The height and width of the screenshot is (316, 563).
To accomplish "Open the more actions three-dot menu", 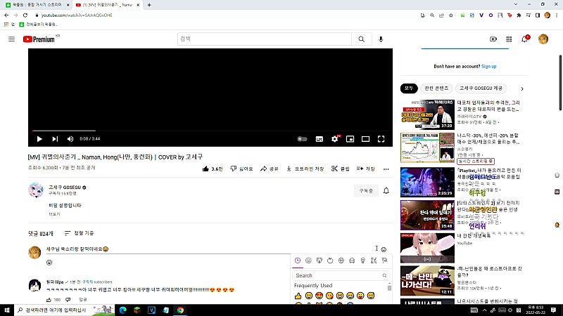I will click(x=386, y=169).
